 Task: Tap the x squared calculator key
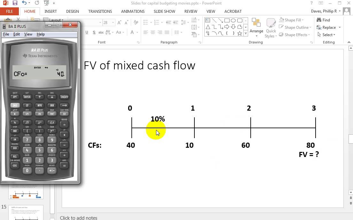point(39,122)
